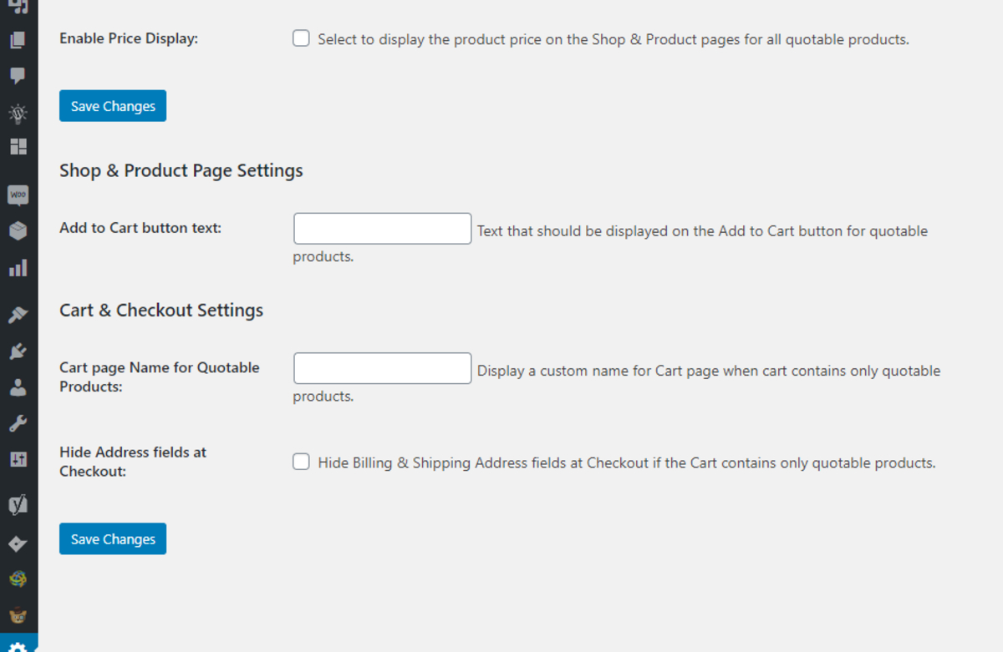Open the lightbulb icon in sidebar
Screen dimensions: 1003x652
pos(18,114)
